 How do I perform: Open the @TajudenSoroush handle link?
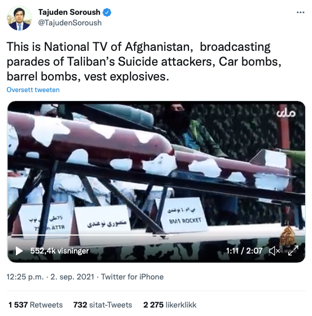(70, 23)
